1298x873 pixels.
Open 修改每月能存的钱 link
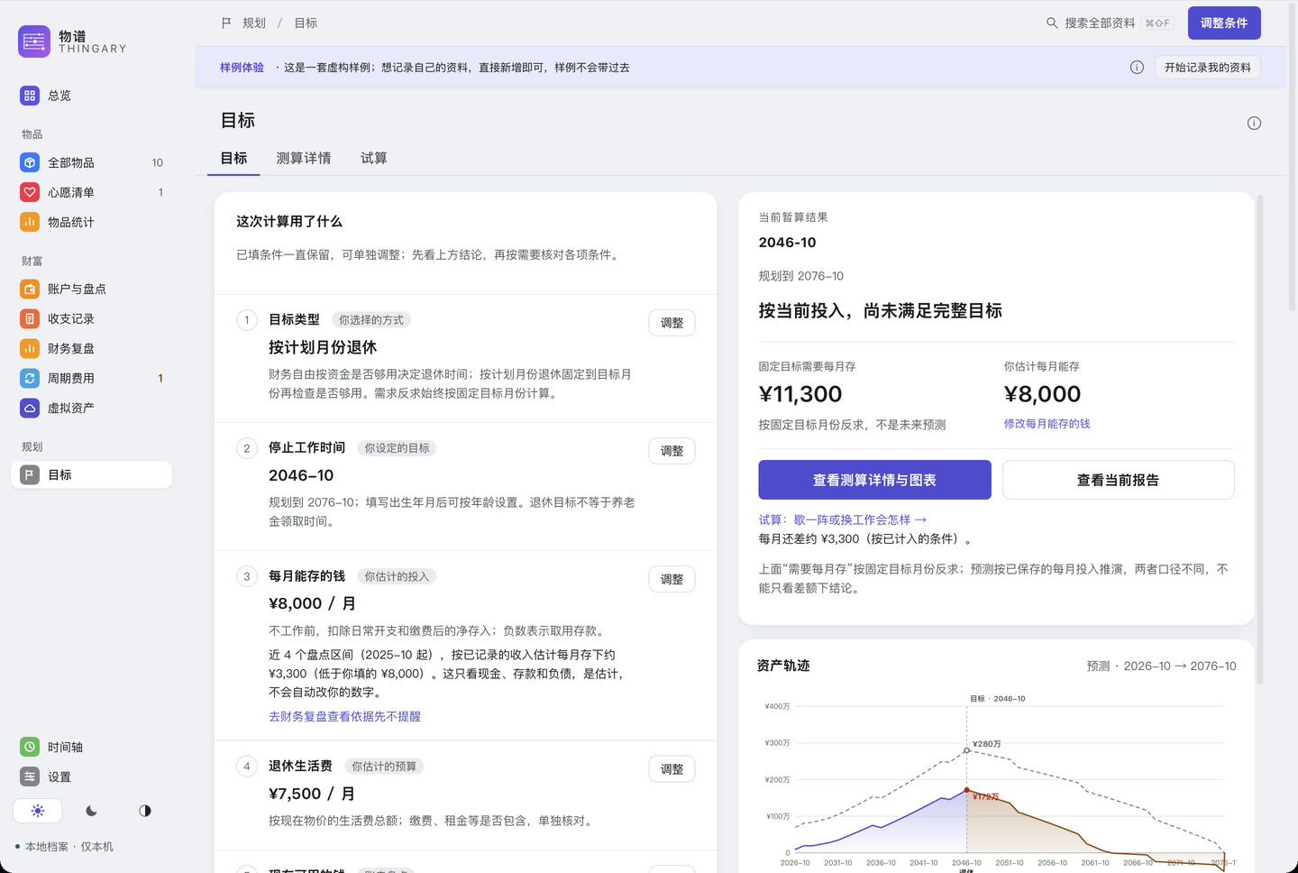pos(1047,424)
